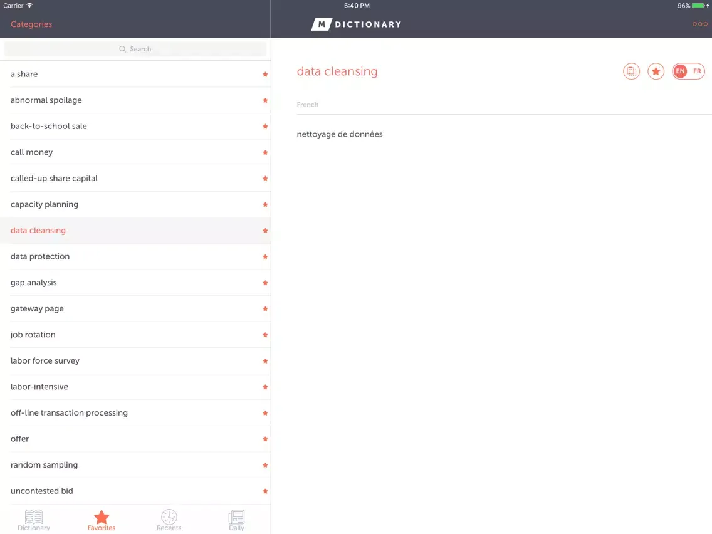
Task: Open 'job rotation' entry
Action: coord(135,335)
